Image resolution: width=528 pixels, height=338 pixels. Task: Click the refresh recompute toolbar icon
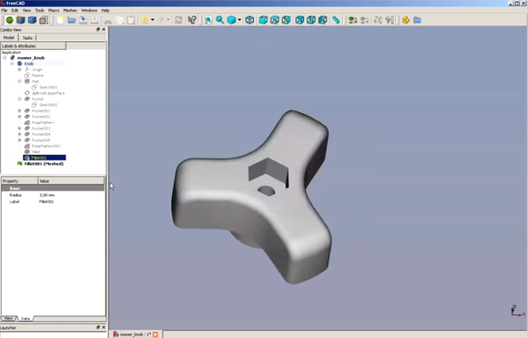[179, 20]
